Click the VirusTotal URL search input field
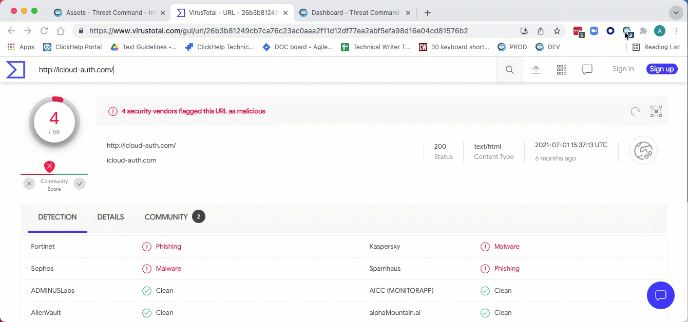The width and height of the screenshot is (688, 322). (x=264, y=70)
